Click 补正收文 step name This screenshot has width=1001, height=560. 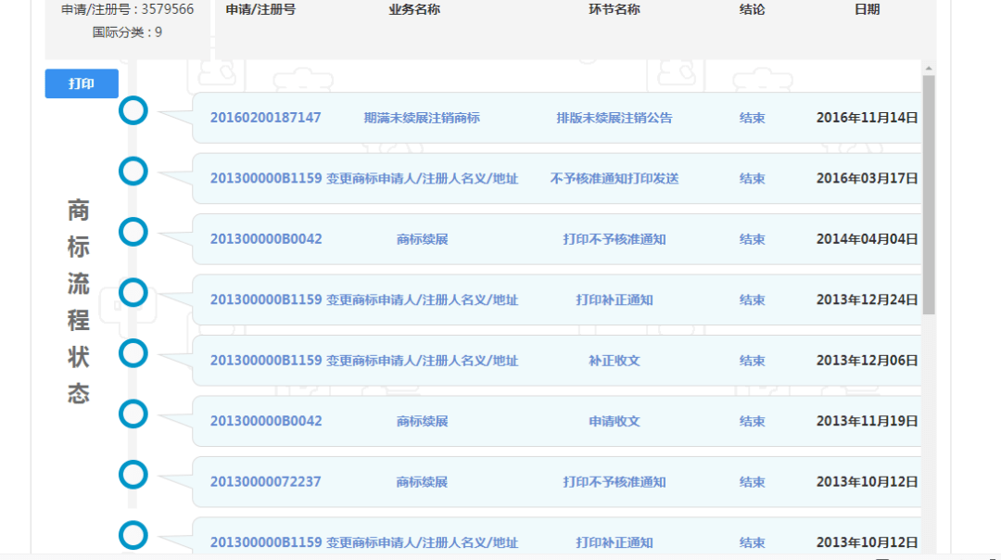pyautogui.click(x=614, y=361)
